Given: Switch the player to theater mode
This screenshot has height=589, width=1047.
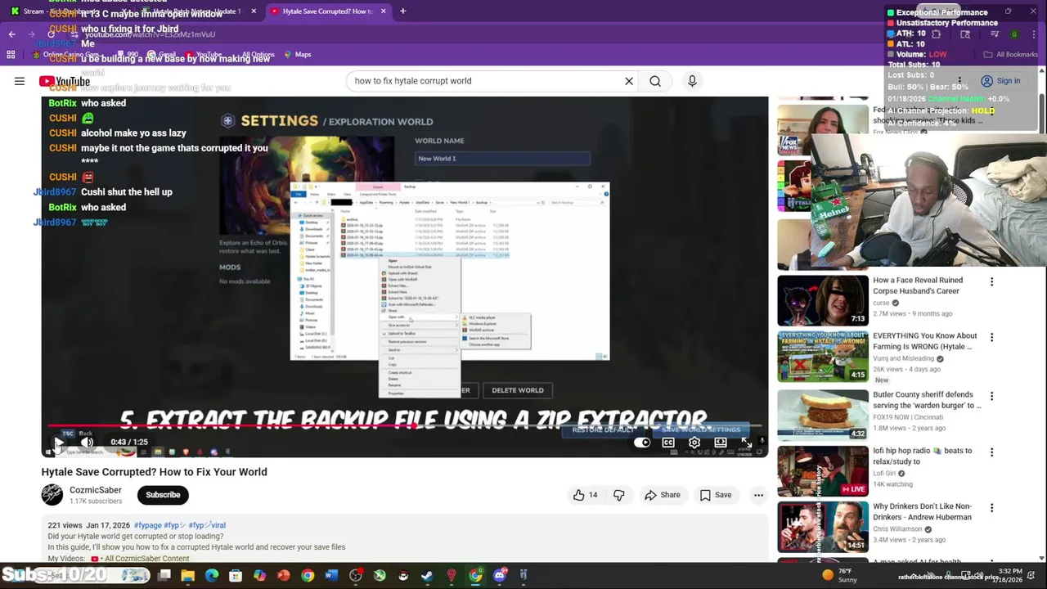Looking at the screenshot, I should [x=721, y=443].
